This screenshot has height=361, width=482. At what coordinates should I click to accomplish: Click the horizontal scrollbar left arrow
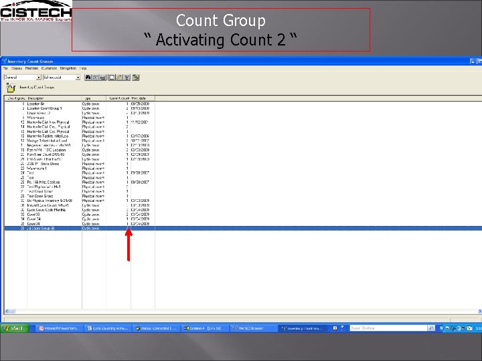tap(7, 312)
